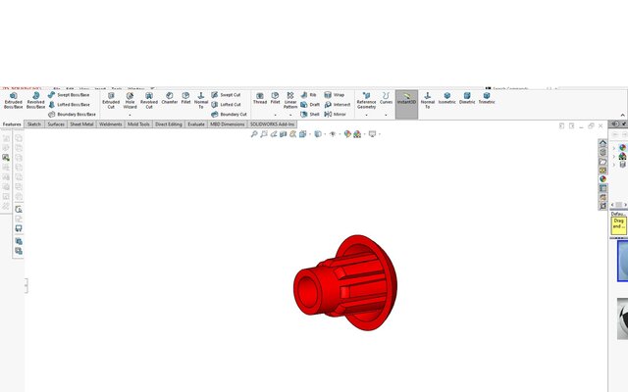Click task pane horizontal scrollbar thumb

(619, 205)
